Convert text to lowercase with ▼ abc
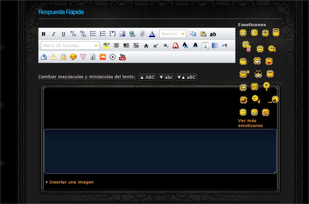 166,77
